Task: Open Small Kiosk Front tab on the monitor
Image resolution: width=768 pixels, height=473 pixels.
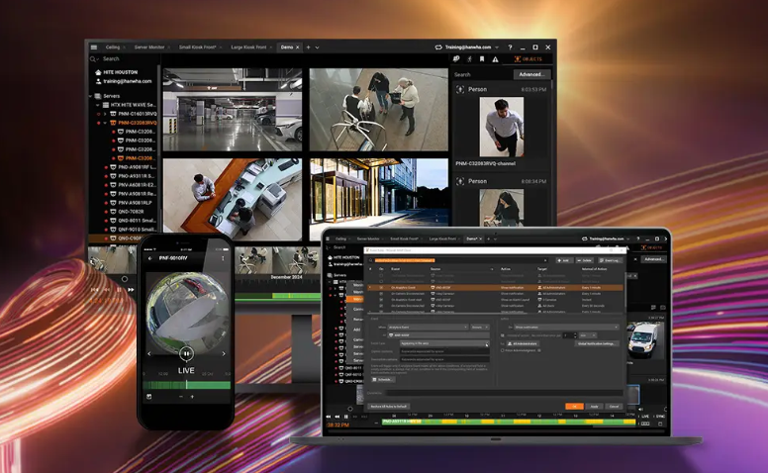Action: pos(197,47)
